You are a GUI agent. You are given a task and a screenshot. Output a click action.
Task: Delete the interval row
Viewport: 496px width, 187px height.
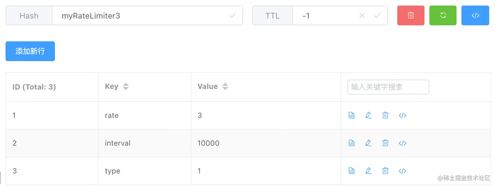point(385,143)
